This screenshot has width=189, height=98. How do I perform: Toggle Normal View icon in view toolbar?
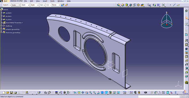[x=98, y=93]
